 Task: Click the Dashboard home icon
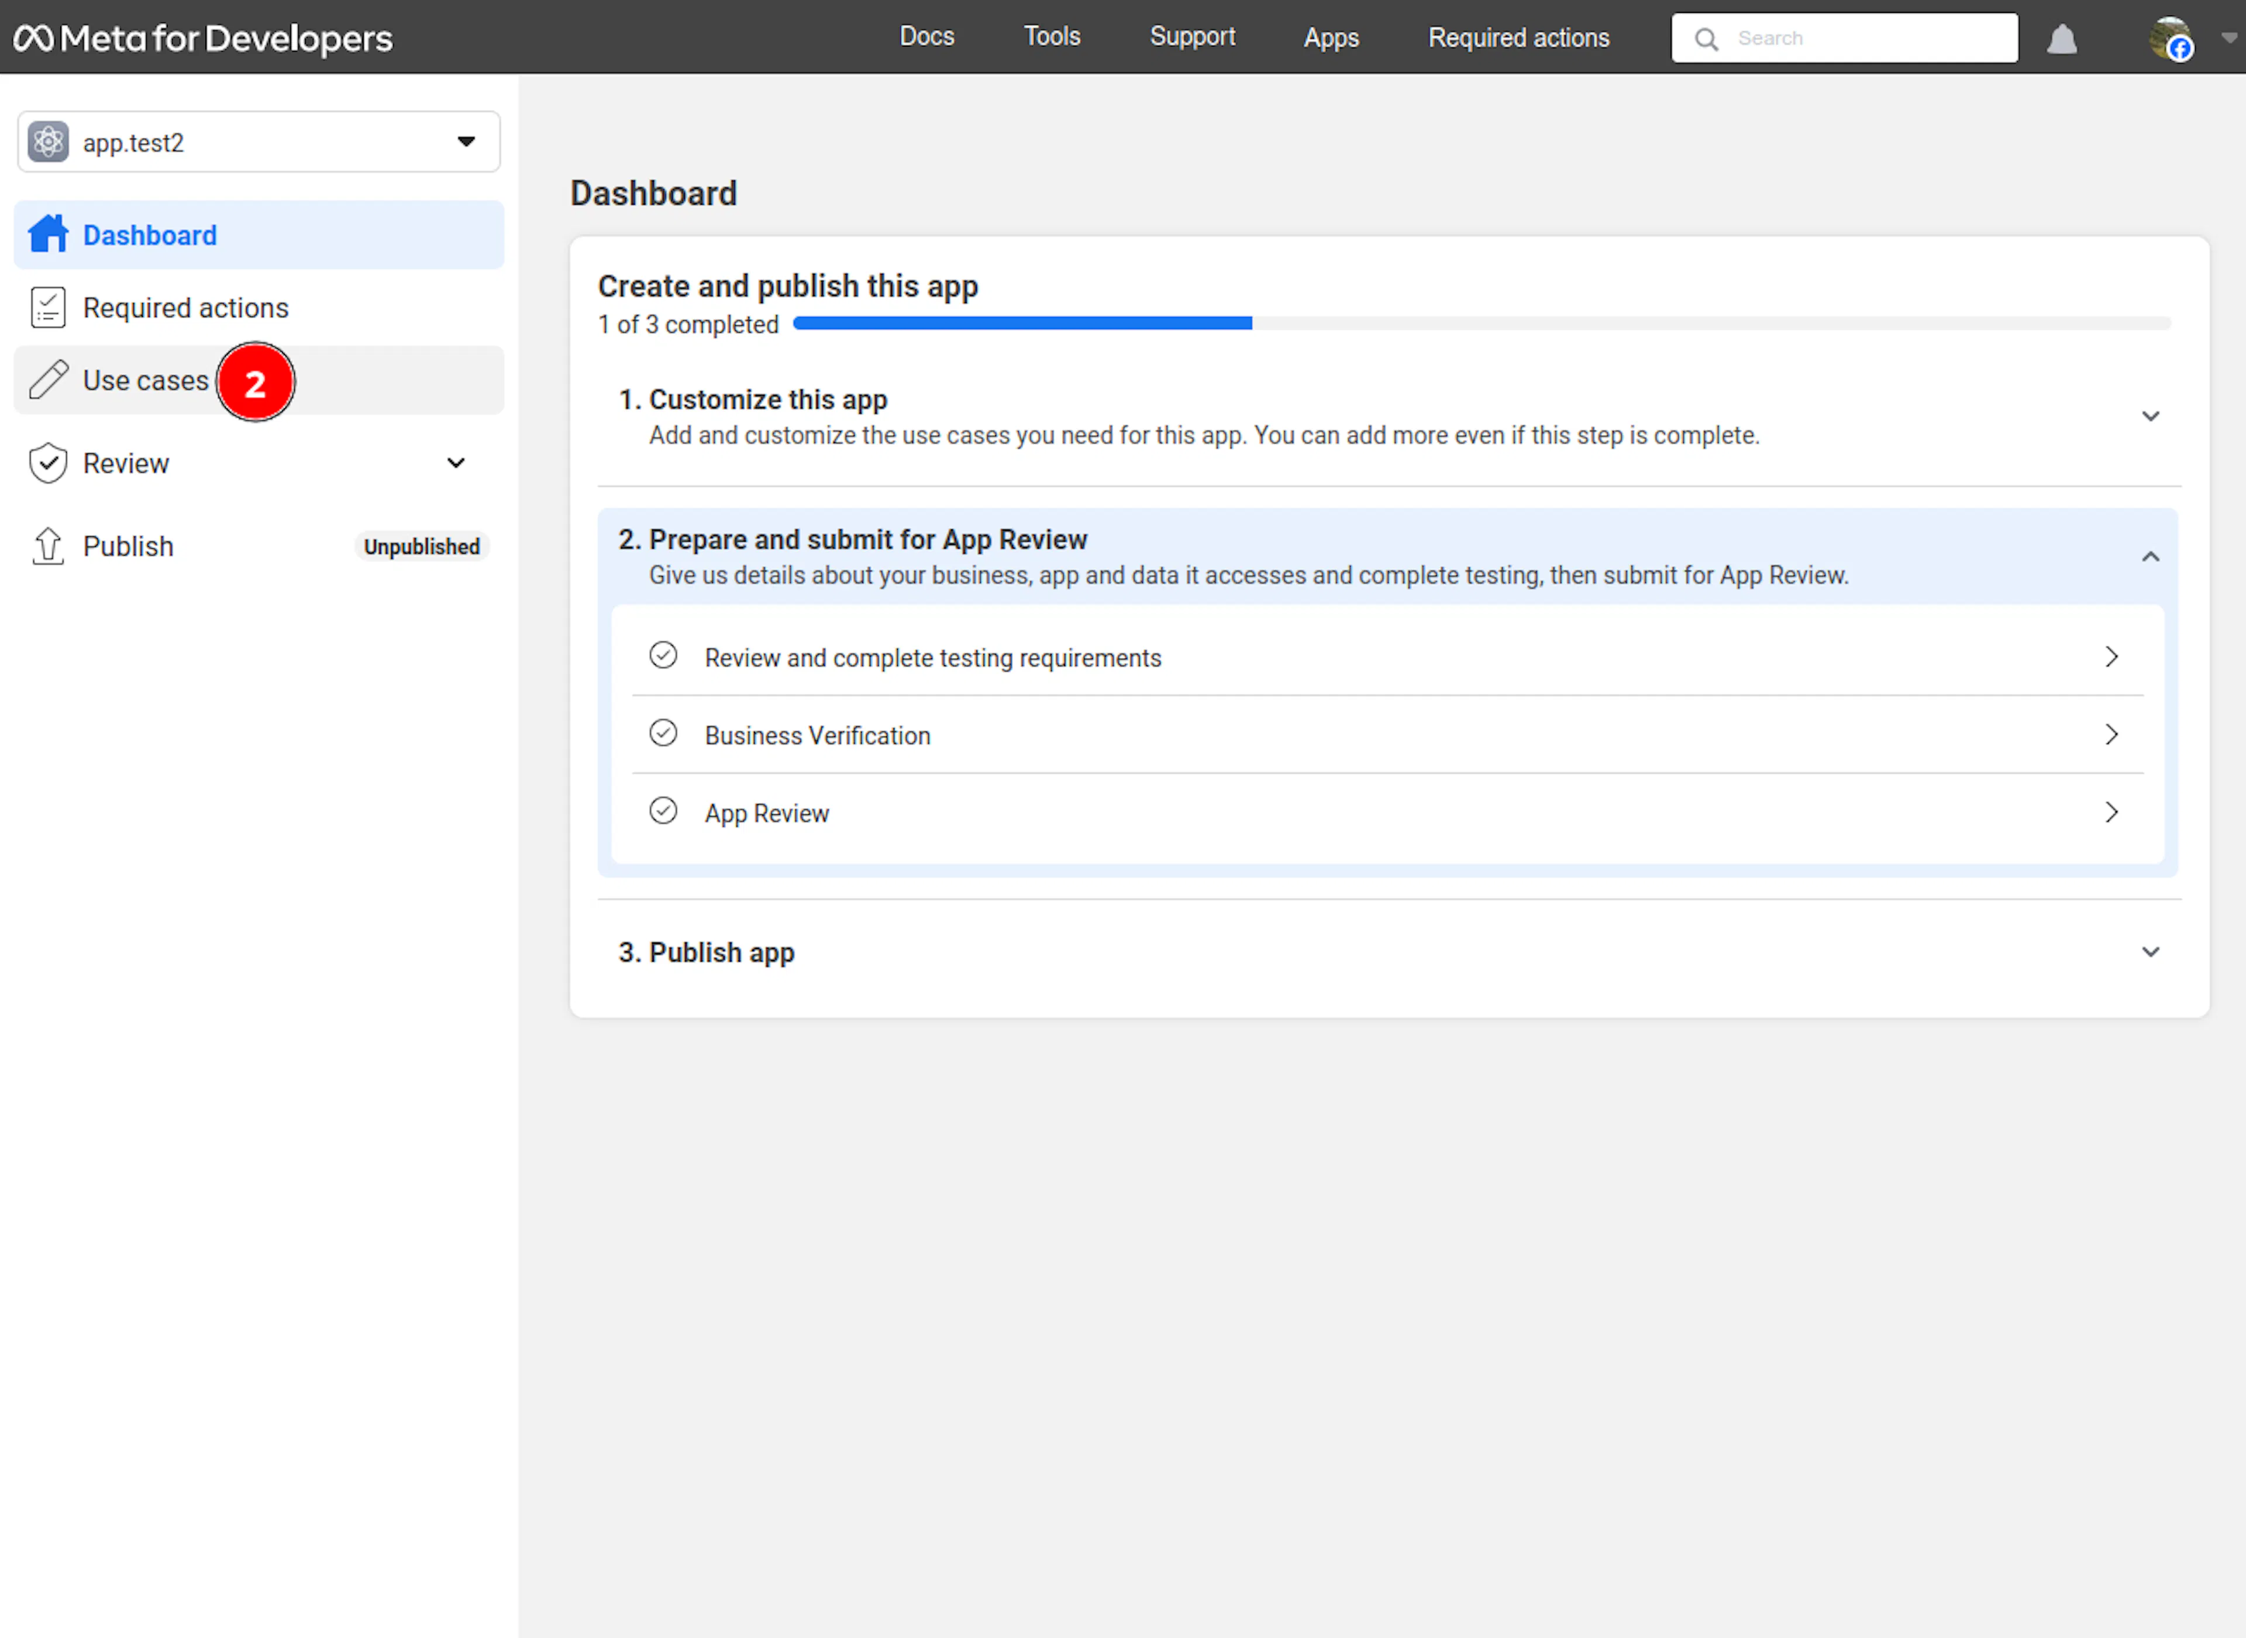point(49,234)
